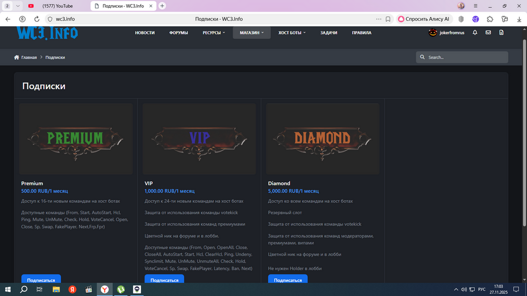The height and width of the screenshot is (296, 527).
Task: Expand the Ресурсы dropdown menu
Action: (x=213, y=33)
